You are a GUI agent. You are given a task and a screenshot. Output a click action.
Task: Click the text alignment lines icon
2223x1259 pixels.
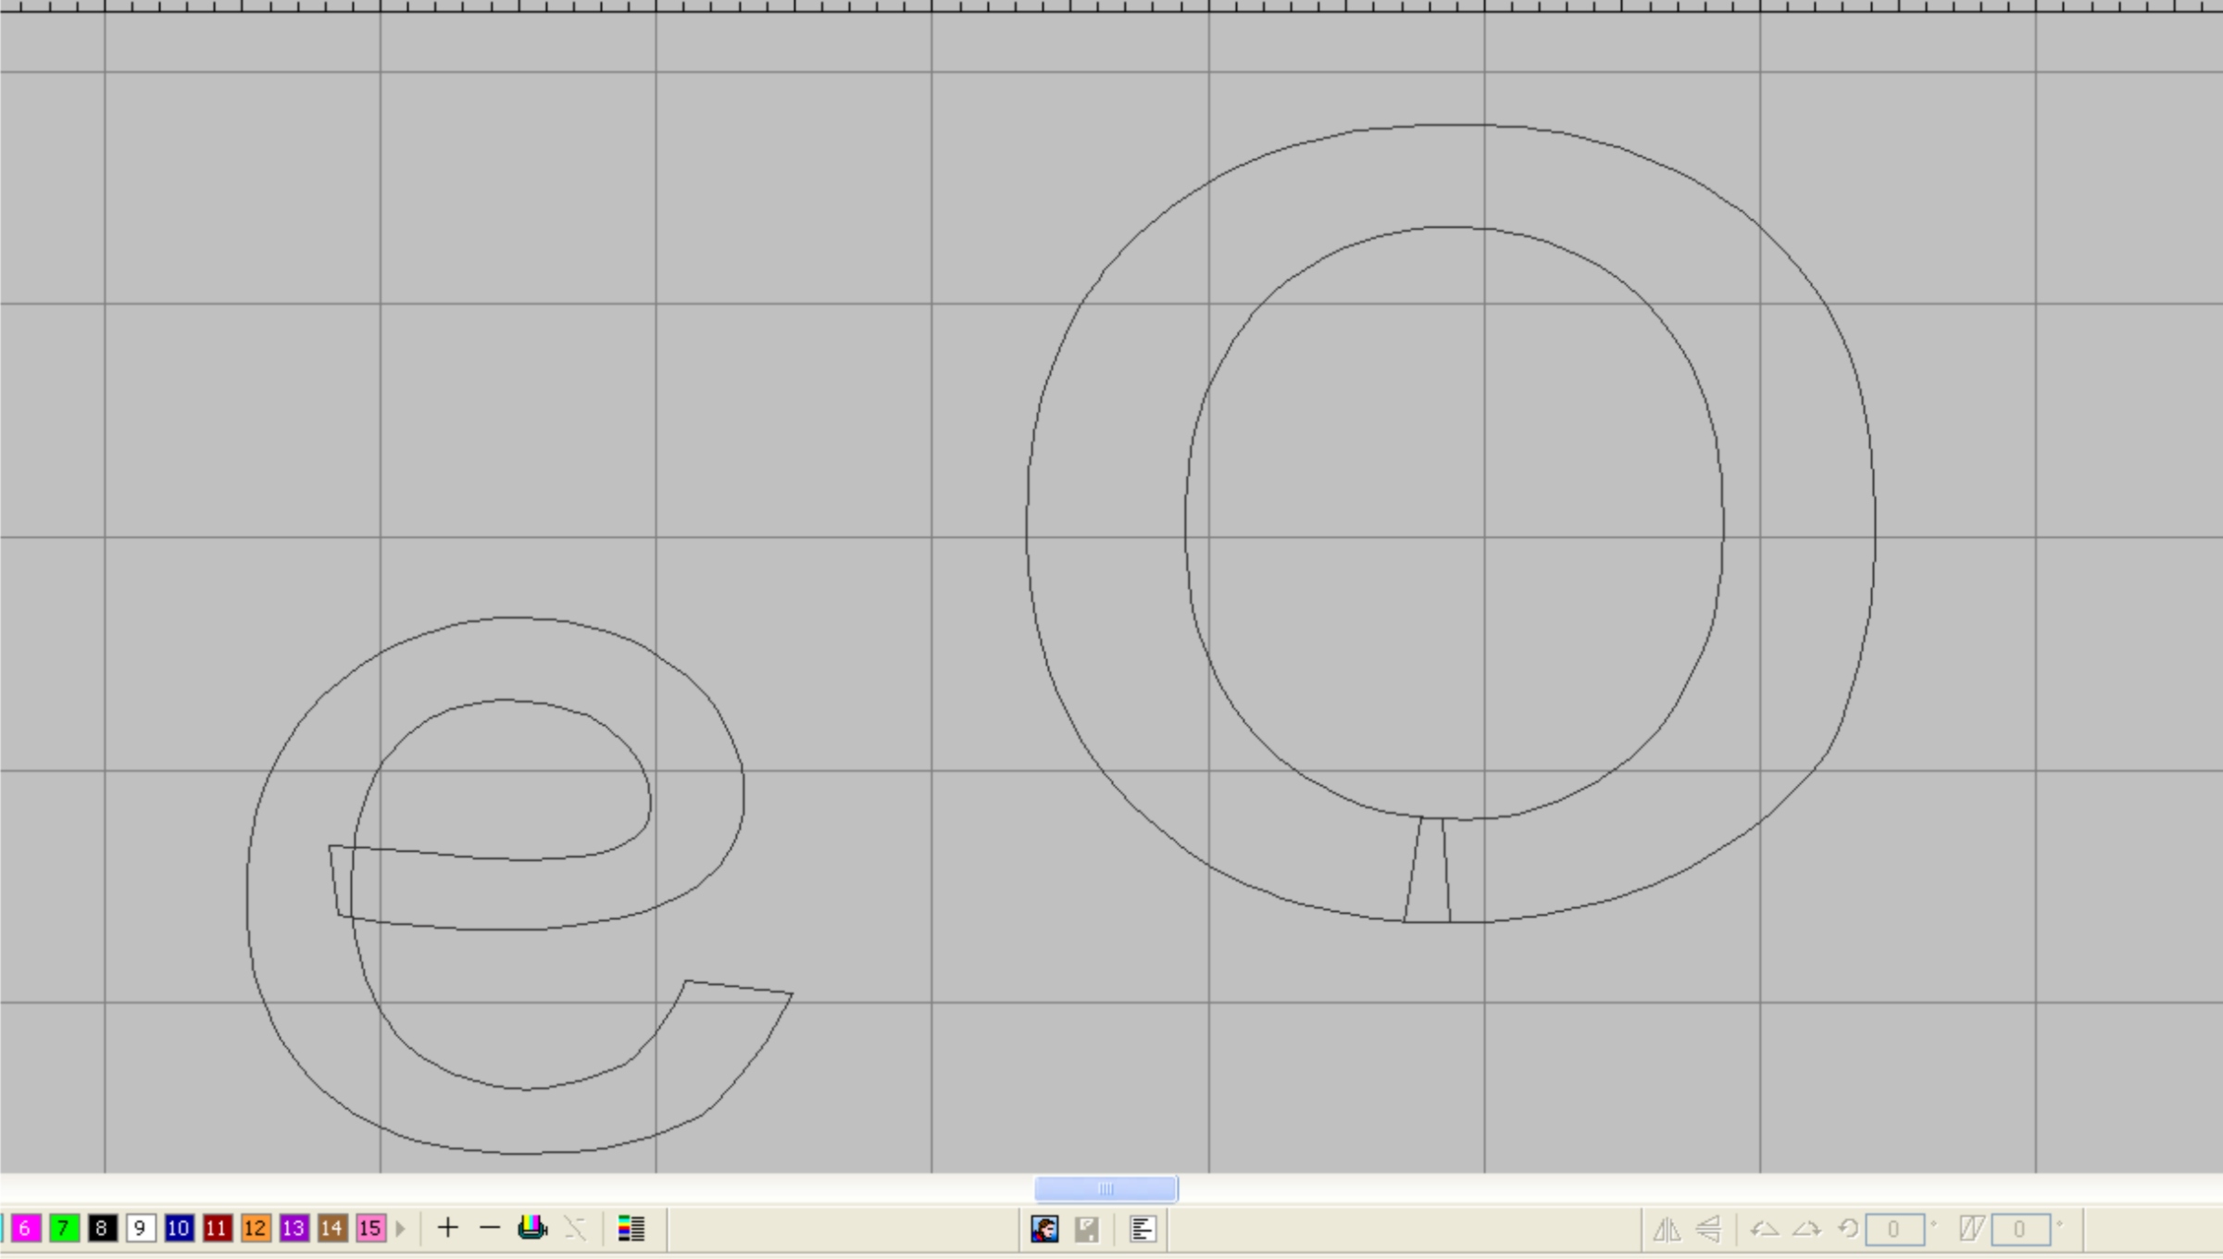point(1143,1229)
